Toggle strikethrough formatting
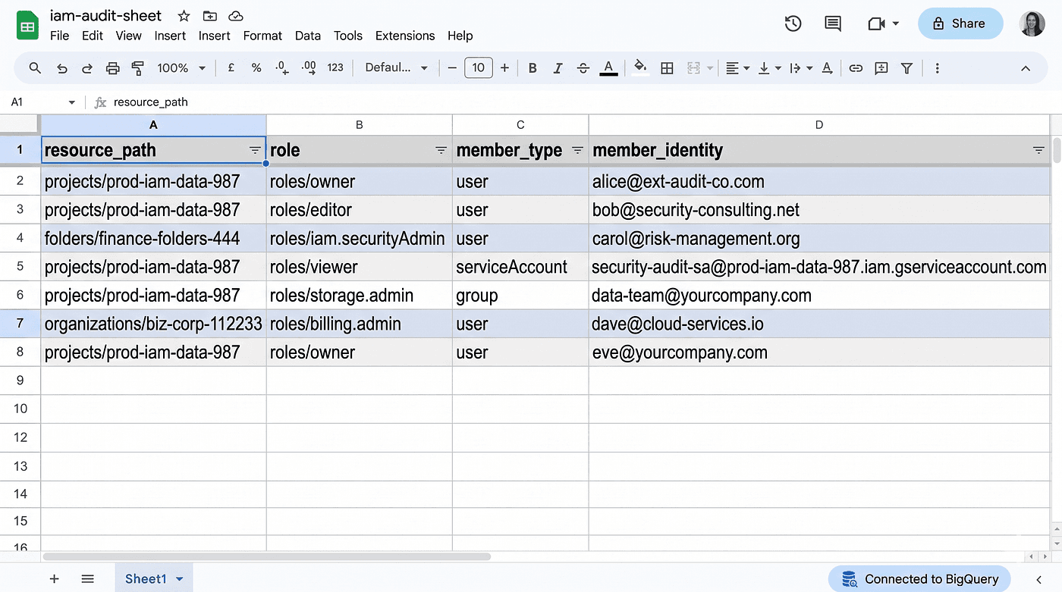Image resolution: width=1062 pixels, height=592 pixels. 583,68
